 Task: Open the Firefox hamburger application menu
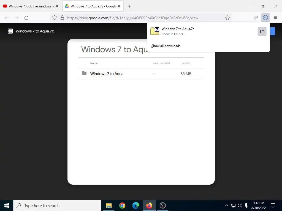pyautogui.click(x=275, y=18)
